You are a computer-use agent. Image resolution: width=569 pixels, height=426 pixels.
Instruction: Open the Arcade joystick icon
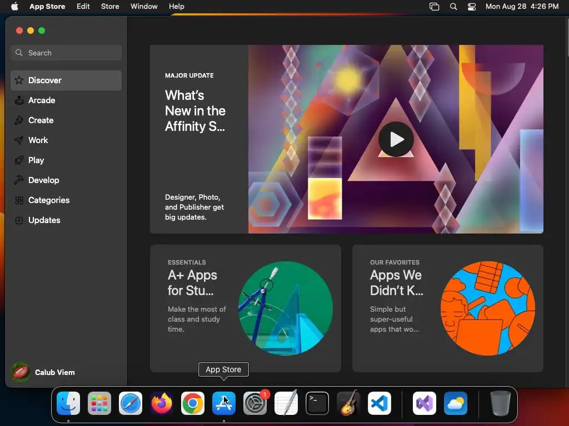click(19, 100)
